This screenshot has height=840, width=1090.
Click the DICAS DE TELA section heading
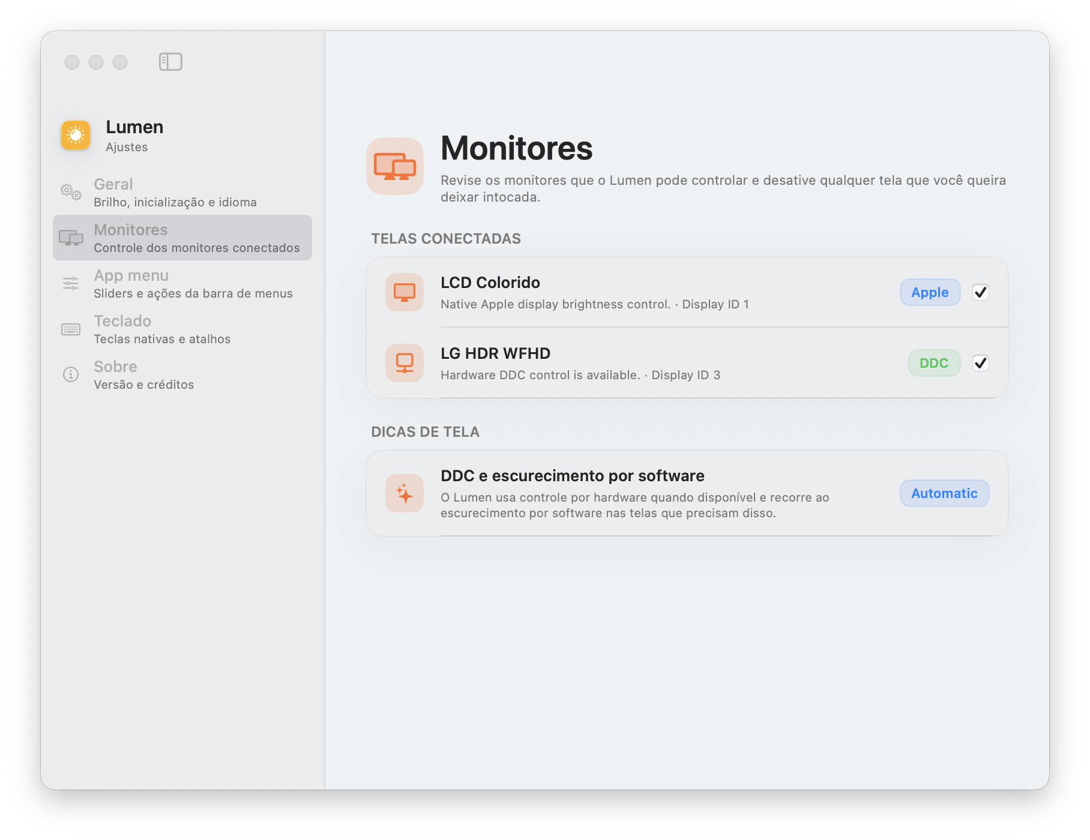426,432
